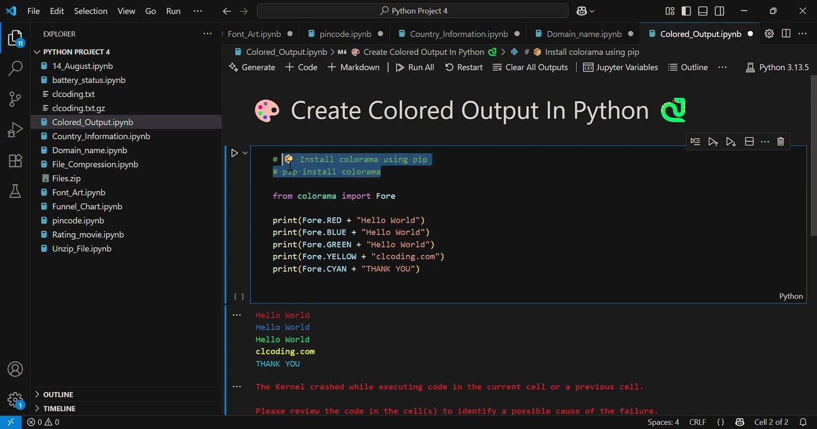Split the cell in cell toolbar

pyautogui.click(x=749, y=141)
